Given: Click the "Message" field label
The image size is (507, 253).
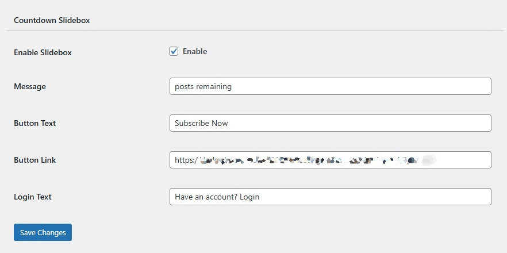Looking at the screenshot, I should point(30,87).
